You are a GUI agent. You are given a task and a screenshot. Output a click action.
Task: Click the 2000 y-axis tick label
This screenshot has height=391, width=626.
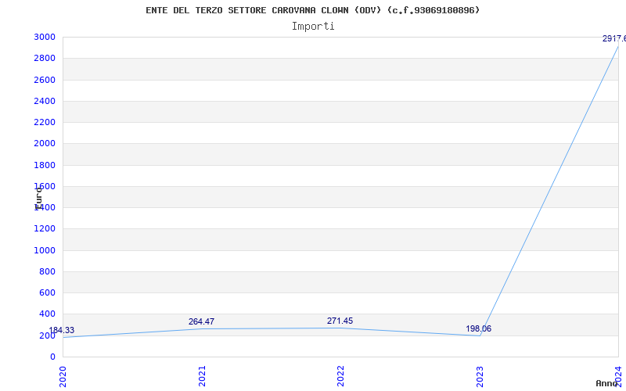point(45,144)
